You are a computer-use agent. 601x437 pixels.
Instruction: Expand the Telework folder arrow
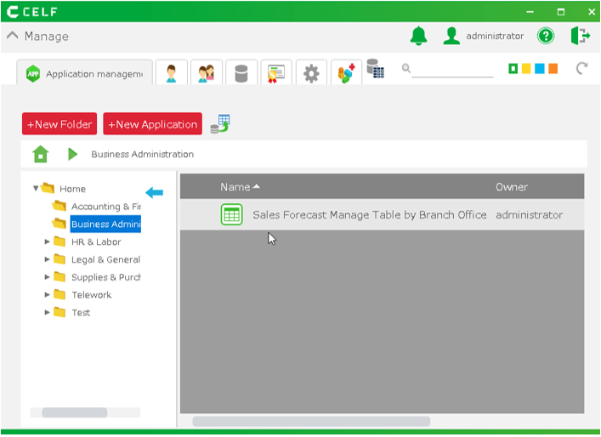[x=48, y=295]
